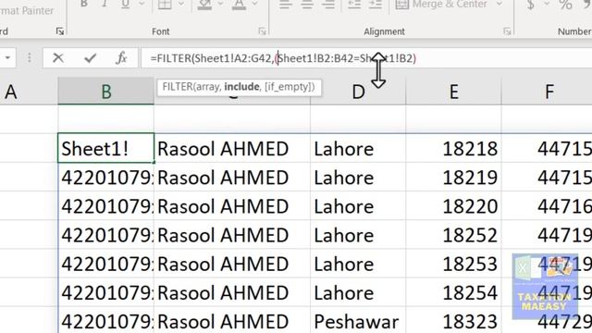Click the Borders icon
This screenshot has width=592, height=333.
point(165,4)
